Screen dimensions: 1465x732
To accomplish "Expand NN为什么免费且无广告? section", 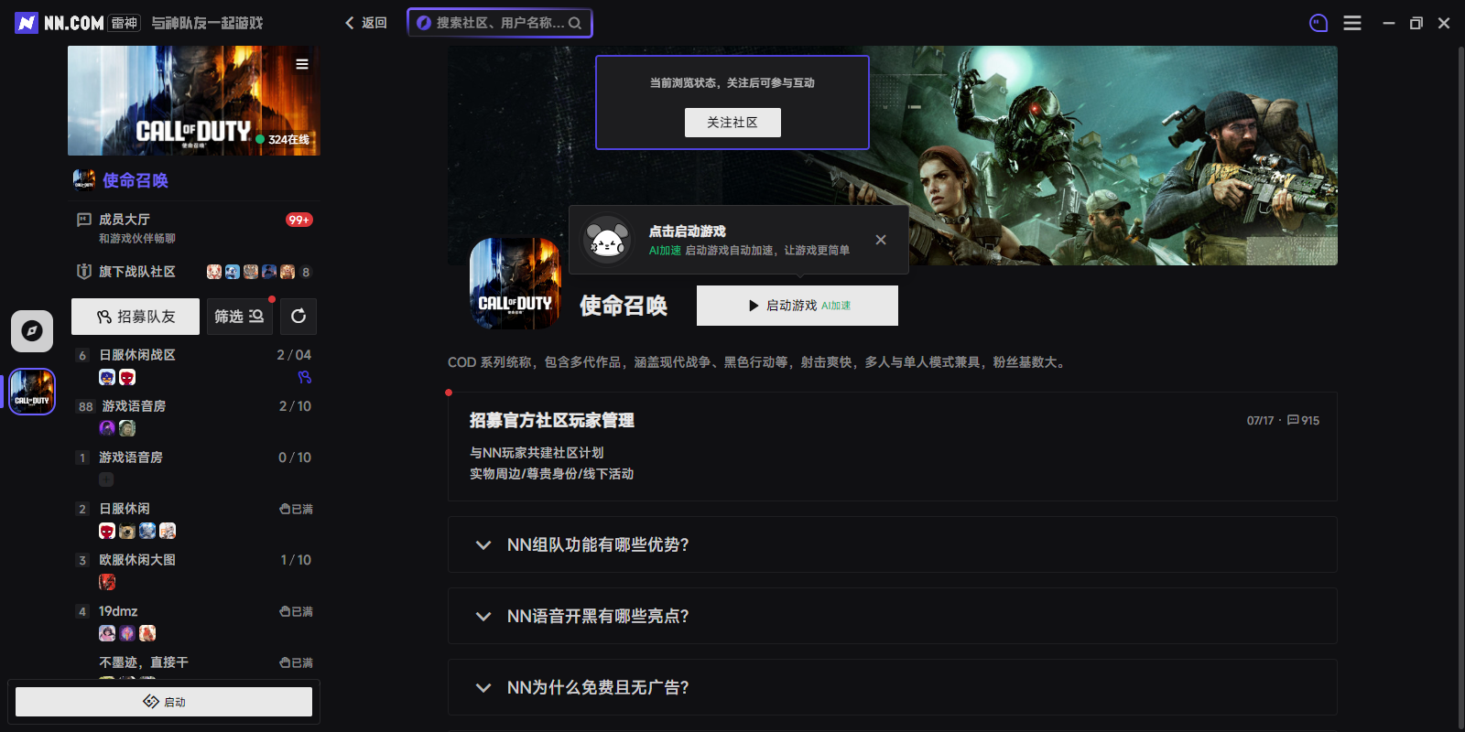I will click(x=893, y=687).
